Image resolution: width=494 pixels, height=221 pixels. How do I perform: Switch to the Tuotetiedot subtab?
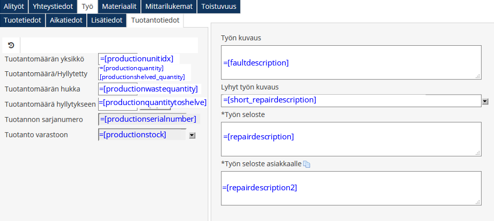pos(23,20)
